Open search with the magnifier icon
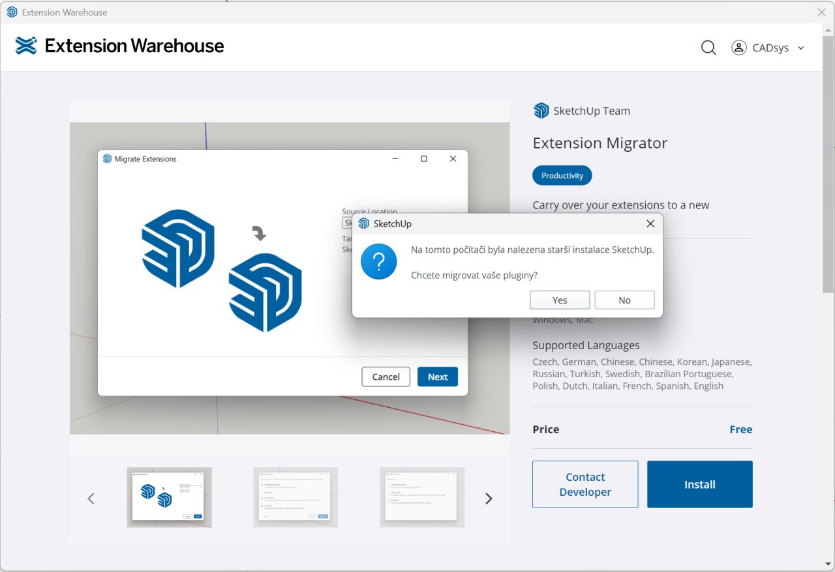The height and width of the screenshot is (572, 835). coord(708,48)
